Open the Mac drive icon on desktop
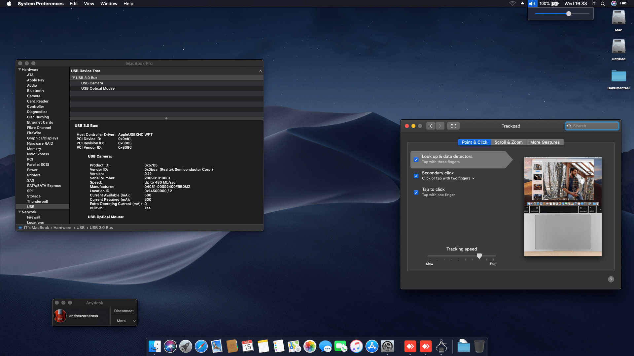Viewport: 634px width, 356px height. (618, 18)
